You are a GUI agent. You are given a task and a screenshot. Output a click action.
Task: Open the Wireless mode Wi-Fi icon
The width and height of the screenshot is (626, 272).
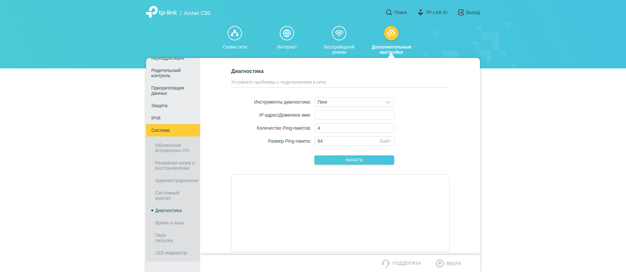[x=339, y=33]
